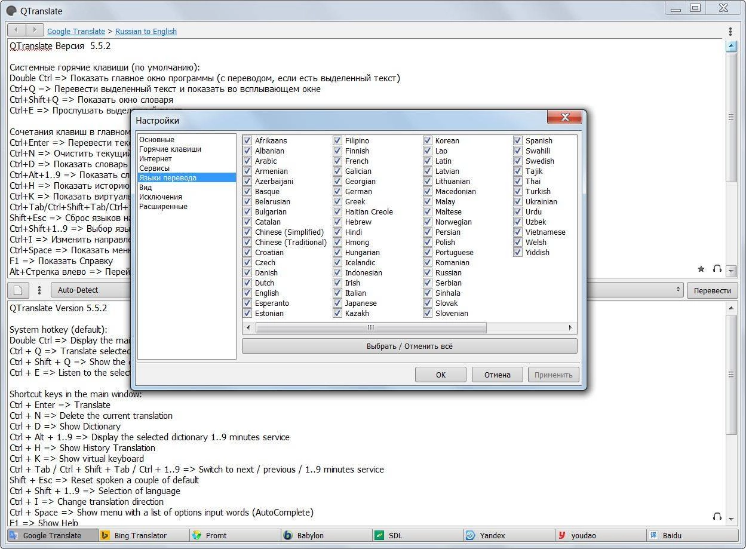Click the language list horizontal scrollbar thumb
This screenshot has width=746, height=549.
tap(371, 327)
